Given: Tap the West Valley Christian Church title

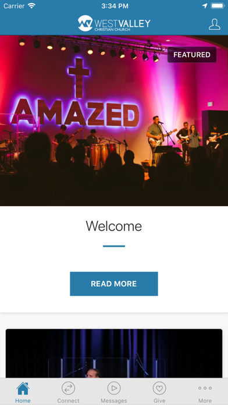Looking at the screenshot, I should pyautogui.click(x=122, y=25).
